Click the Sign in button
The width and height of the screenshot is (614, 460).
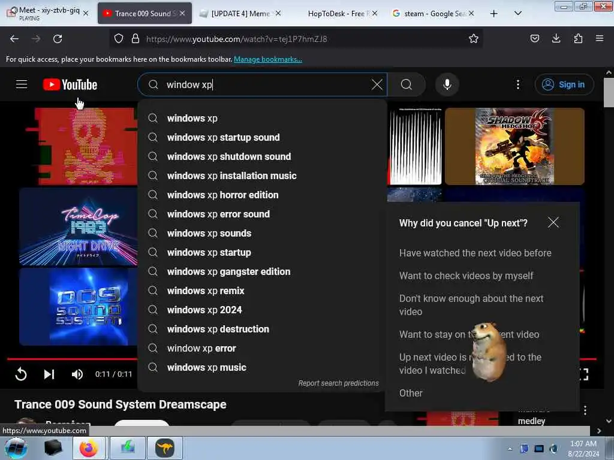pos(564,84)
